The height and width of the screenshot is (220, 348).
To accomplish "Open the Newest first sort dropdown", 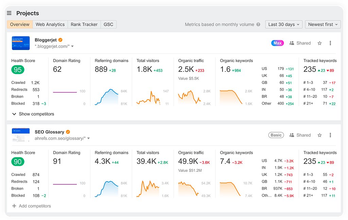I will [323, 24].
